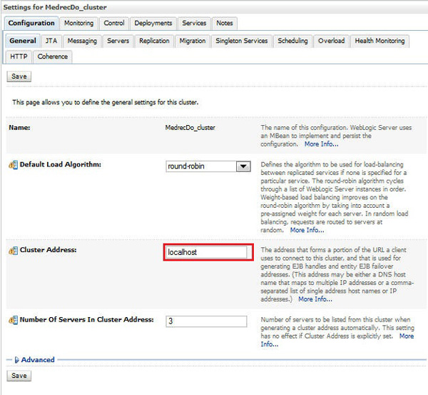Switch to the HTTP sub-tab
This screenshot has height=395, width=428.
(19, 56)
